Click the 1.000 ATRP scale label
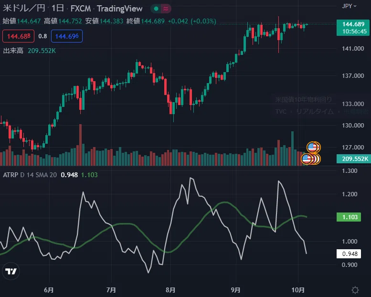Viewport: 371px width, 297px height. click(x=350, y=242)
